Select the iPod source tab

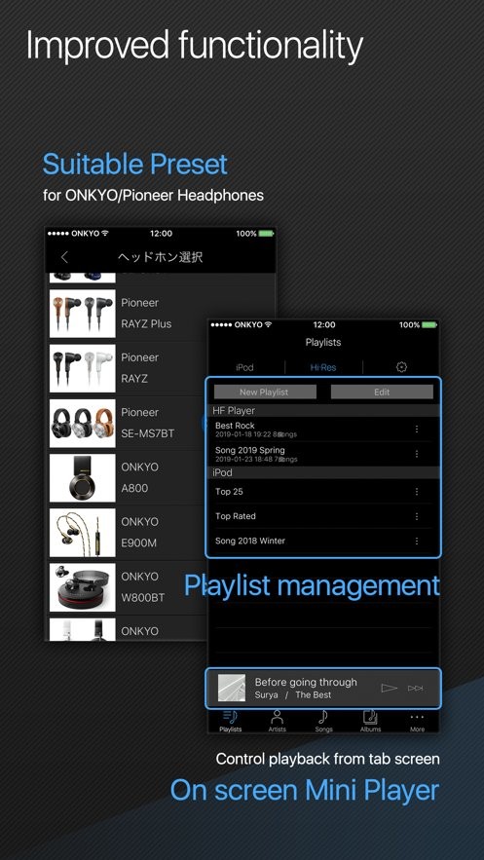click(244, 367)
